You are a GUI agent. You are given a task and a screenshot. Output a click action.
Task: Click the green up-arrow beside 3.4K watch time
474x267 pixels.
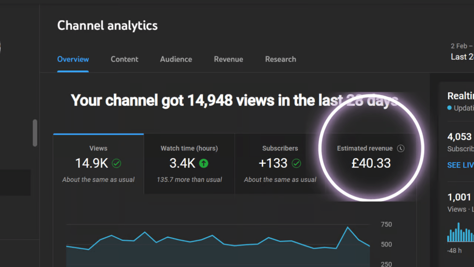(x=204, y=163)
